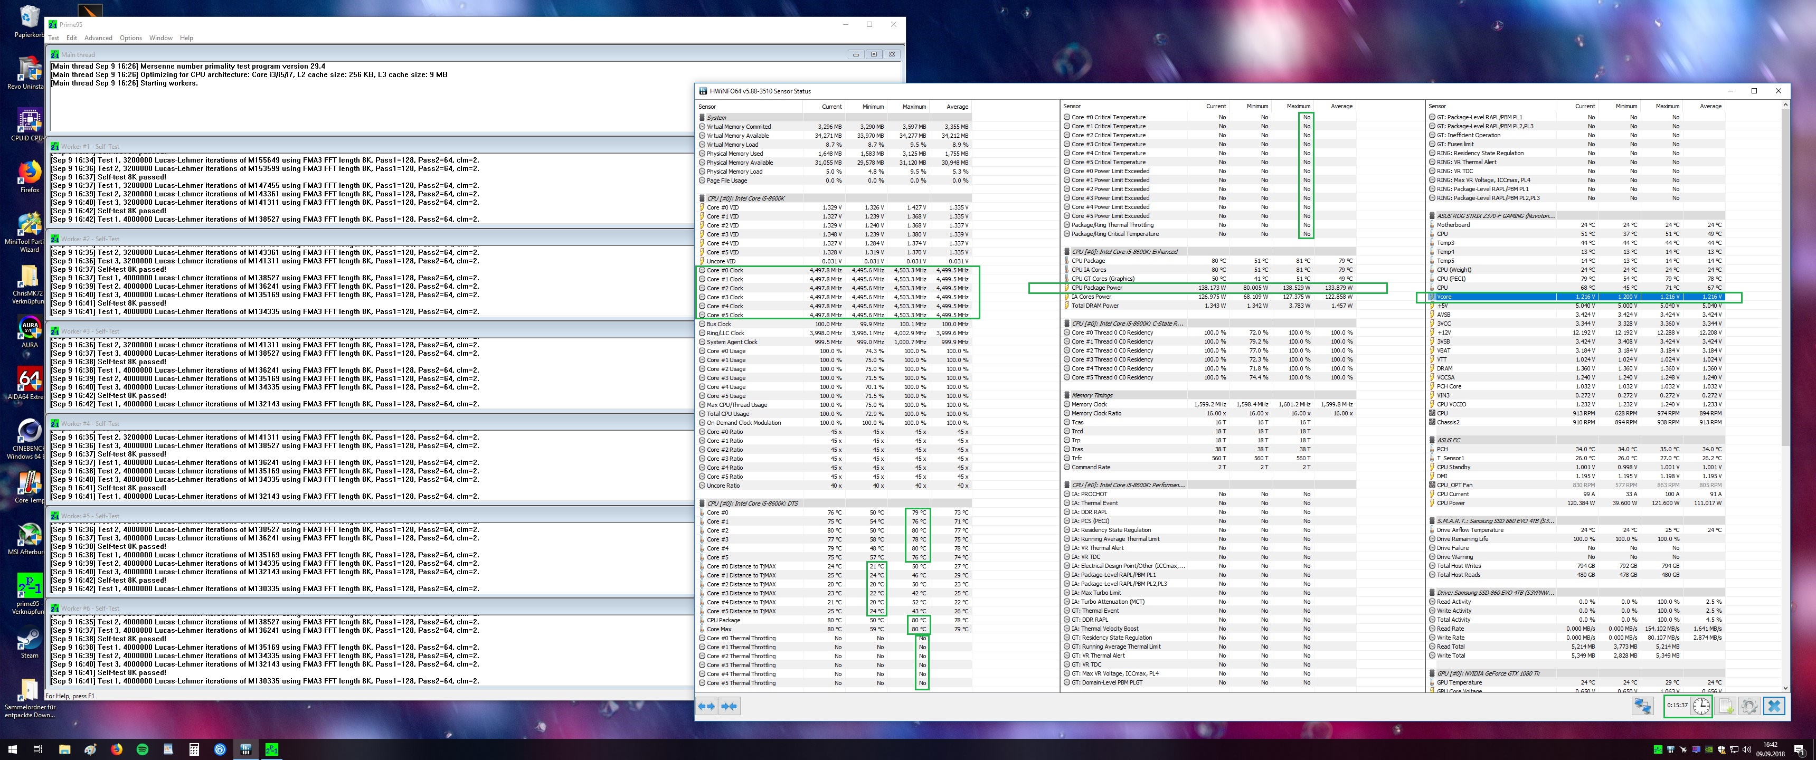This screenshot has width=1816, height=760.
Task: Activate Worker #3 - Self-Test title bar
Action: (x=371, y=331)
